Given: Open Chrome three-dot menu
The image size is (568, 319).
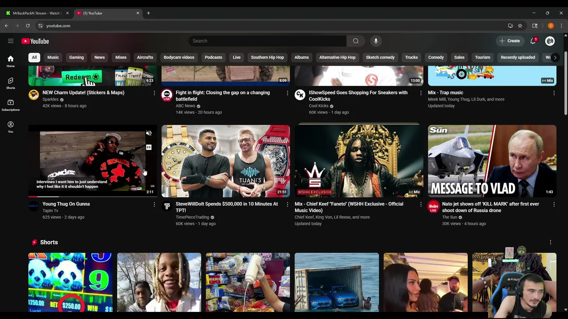Looking at the screenshot, I should (x=561, y=26).
